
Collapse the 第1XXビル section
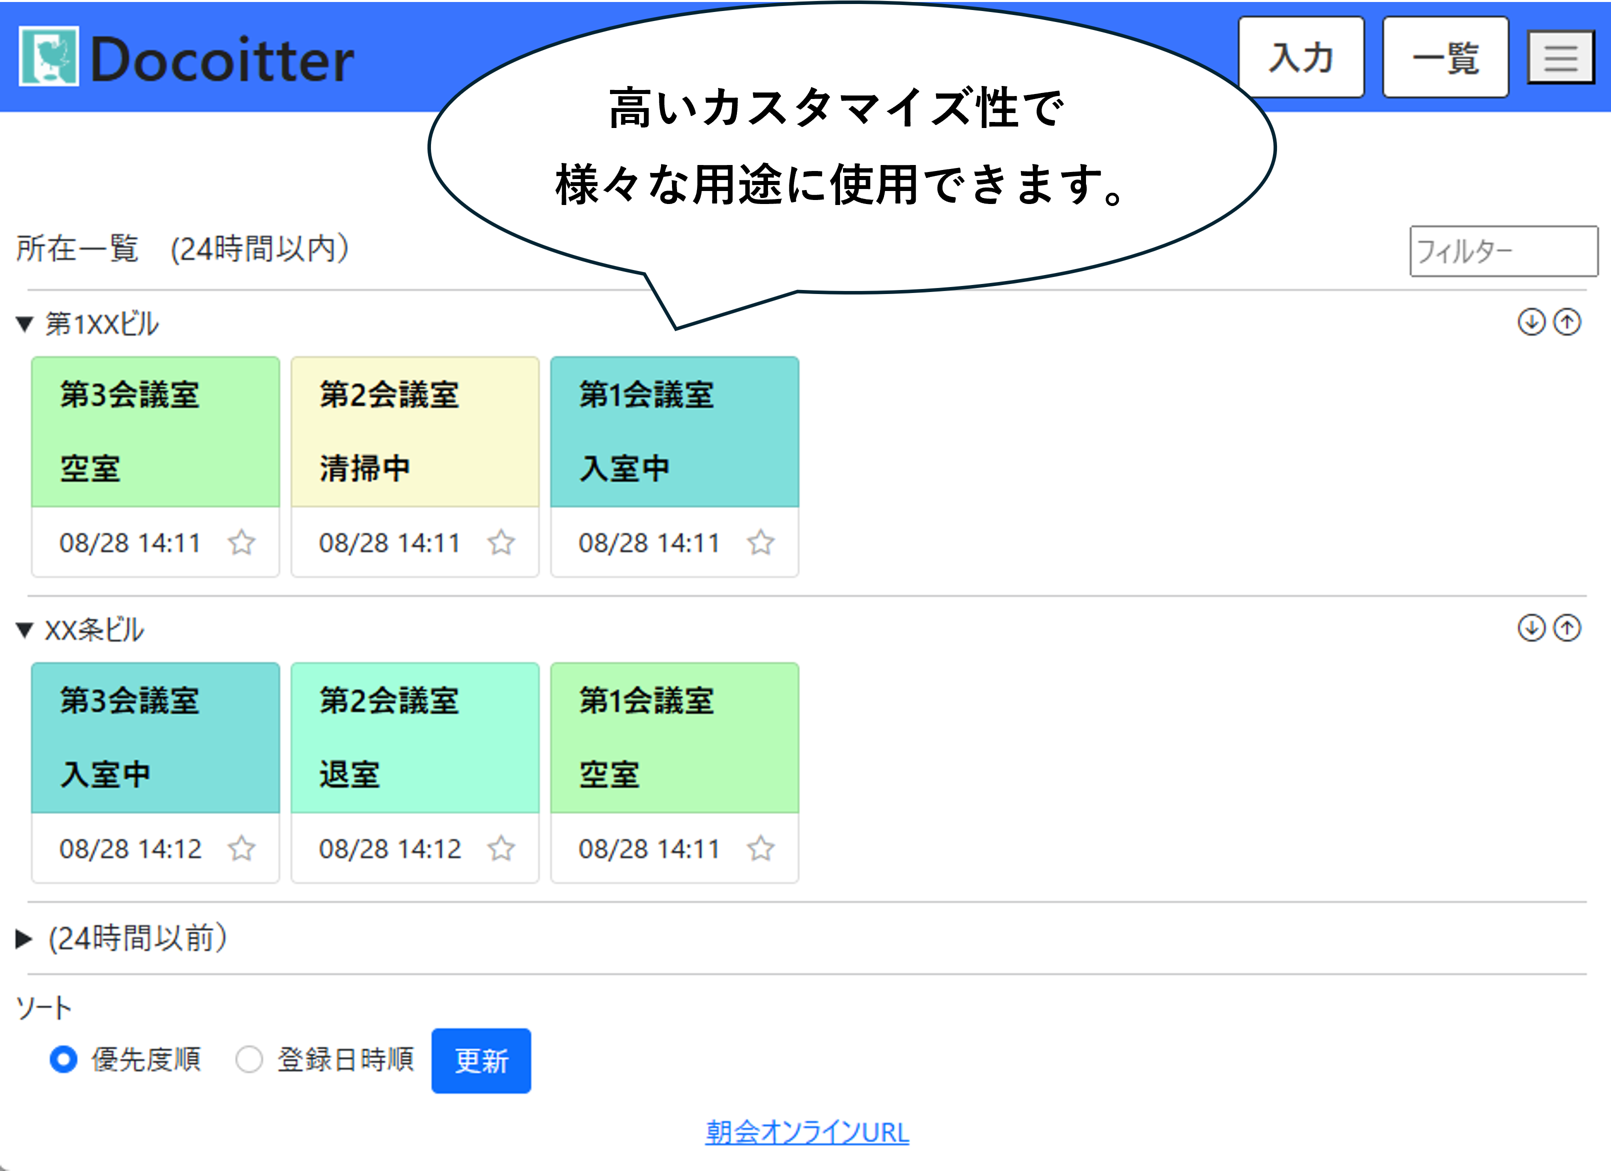pos(25,321)
